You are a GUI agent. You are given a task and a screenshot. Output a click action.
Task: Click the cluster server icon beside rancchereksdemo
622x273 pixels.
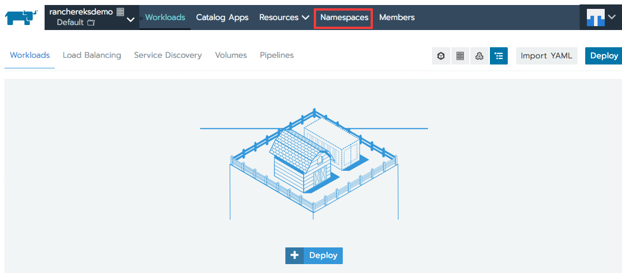tap(120, 12)
